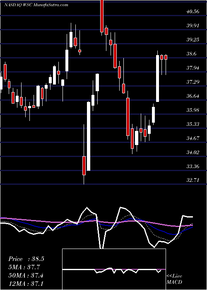
Task: Click the <<Live MACD label
Action: pos(174,279)
